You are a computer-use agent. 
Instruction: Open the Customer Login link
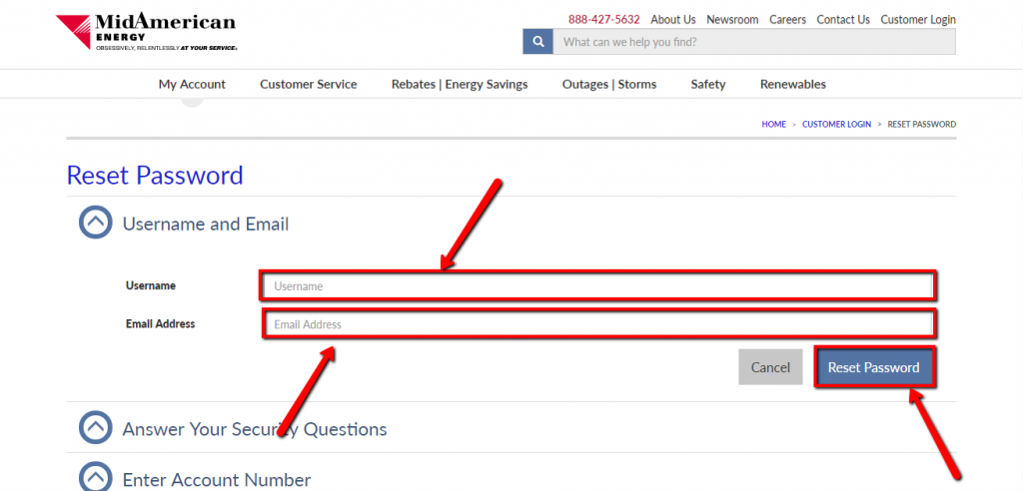click(x=918, y=20)
